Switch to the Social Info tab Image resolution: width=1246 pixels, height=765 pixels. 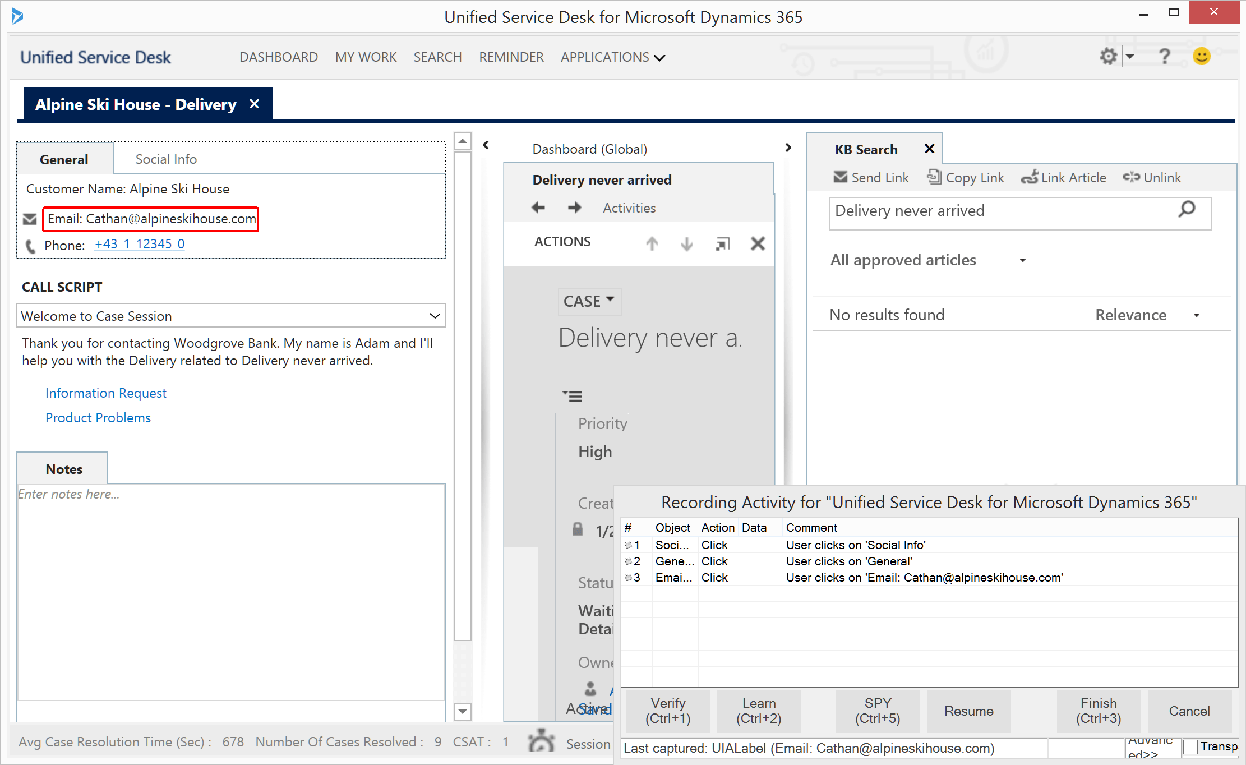click(x=165, y=159)
